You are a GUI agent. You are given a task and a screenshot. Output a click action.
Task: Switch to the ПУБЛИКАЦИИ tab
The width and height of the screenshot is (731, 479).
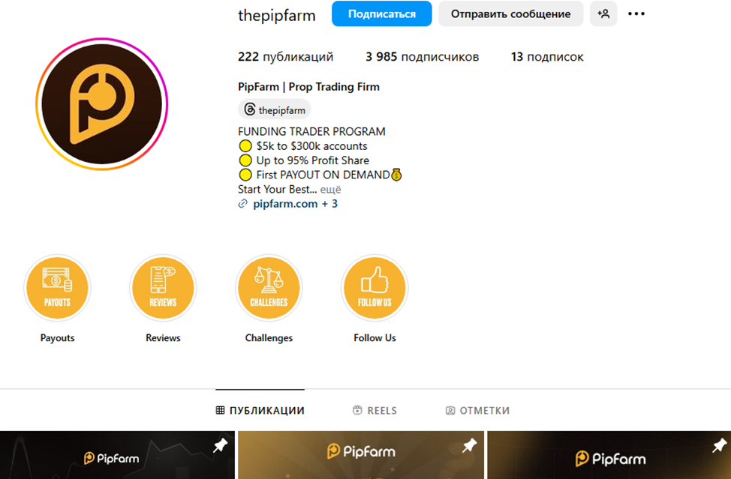click(260, 410)
